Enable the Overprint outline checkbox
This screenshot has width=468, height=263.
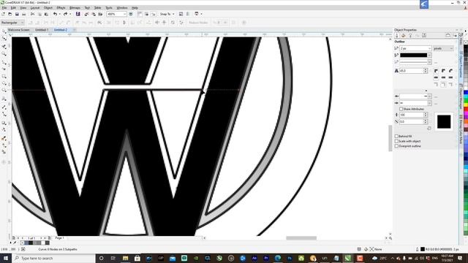click(396, 146)
